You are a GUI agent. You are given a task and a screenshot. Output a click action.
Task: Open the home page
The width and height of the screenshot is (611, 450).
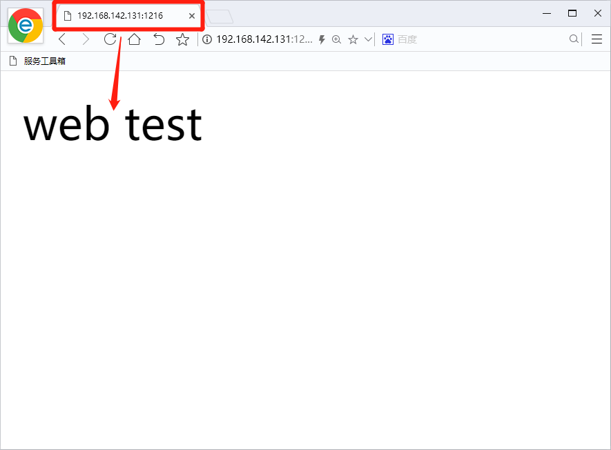click(135, 39)
